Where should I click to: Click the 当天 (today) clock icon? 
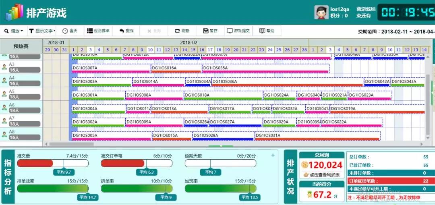click(65, 31)
